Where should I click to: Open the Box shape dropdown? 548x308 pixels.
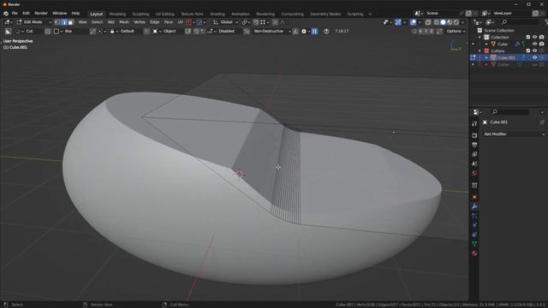70,31
